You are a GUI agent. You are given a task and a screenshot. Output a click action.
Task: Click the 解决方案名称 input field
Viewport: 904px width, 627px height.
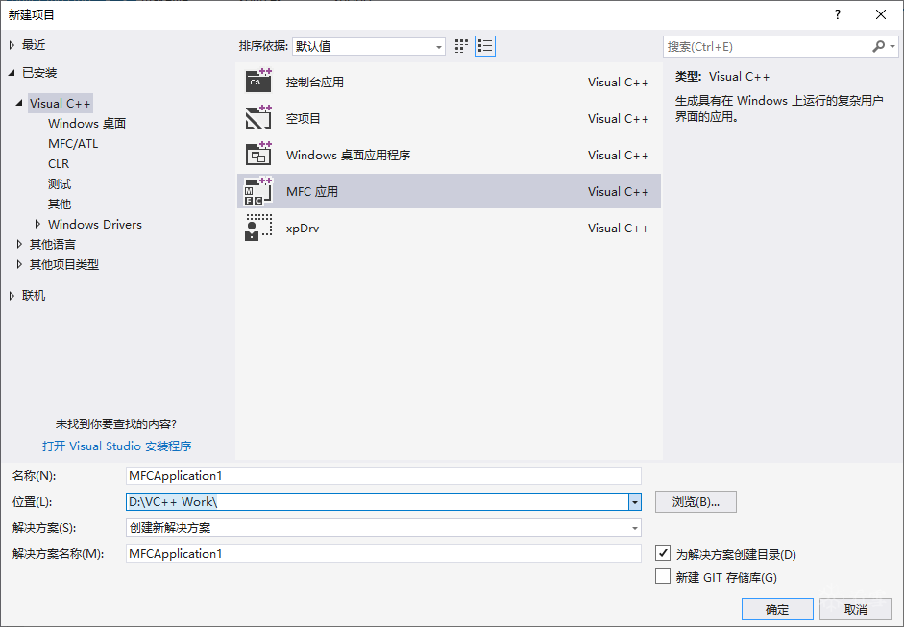383,553
